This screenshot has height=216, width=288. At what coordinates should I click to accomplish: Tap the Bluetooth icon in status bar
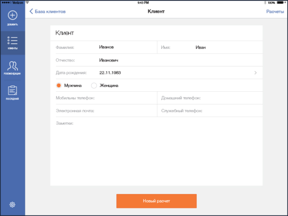tap(265, 3)
